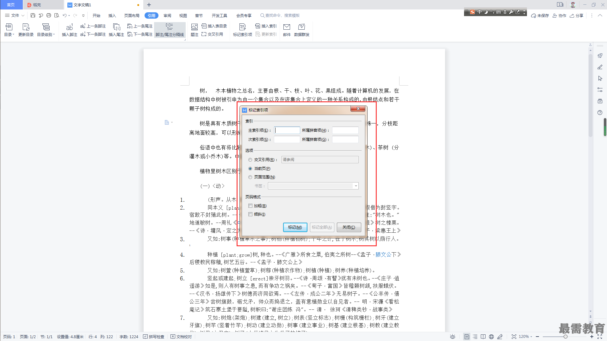Image resolution: width=607 pixels, height=341 pixels.
Task: Toggle 拼写检查 in status bar
Action: (154, 337)
